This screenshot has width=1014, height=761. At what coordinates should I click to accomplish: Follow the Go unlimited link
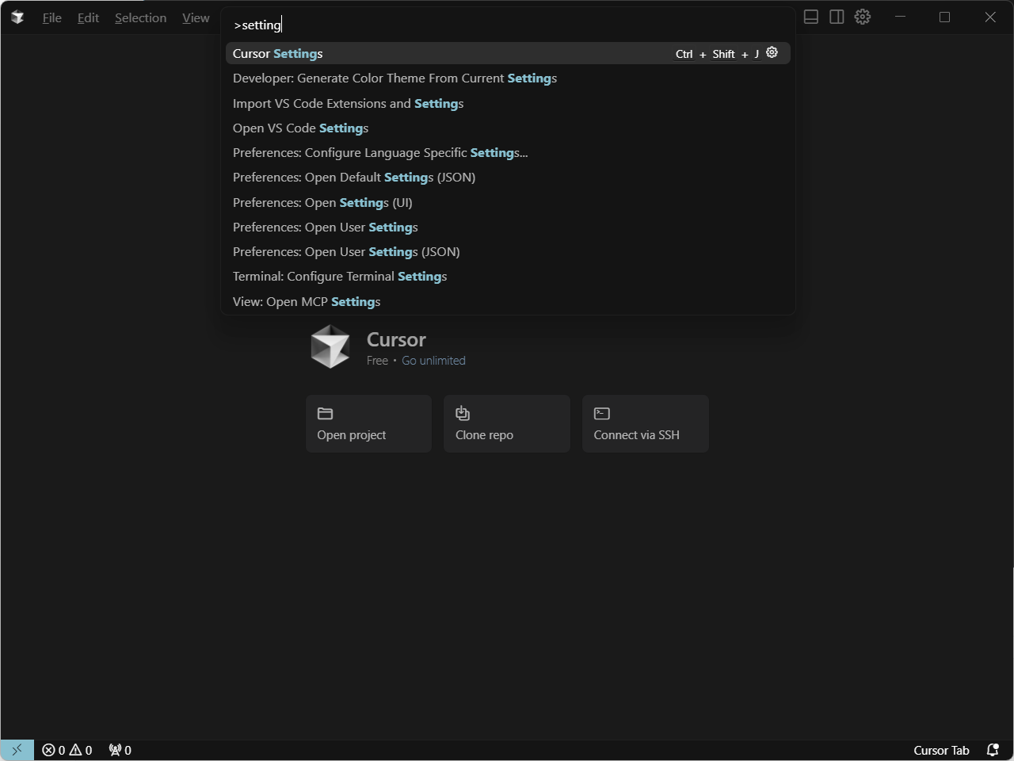click(x=433, y=361)
